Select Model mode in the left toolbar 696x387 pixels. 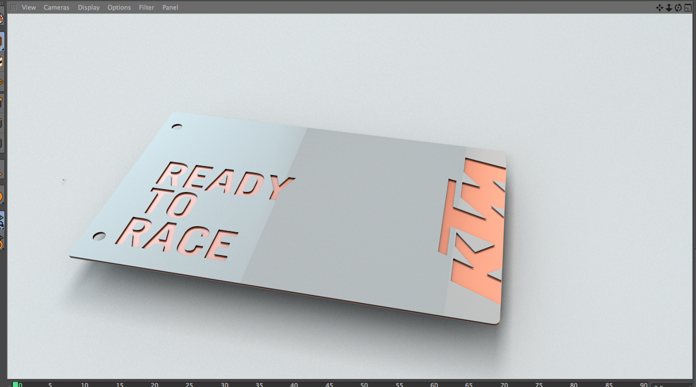2,41
